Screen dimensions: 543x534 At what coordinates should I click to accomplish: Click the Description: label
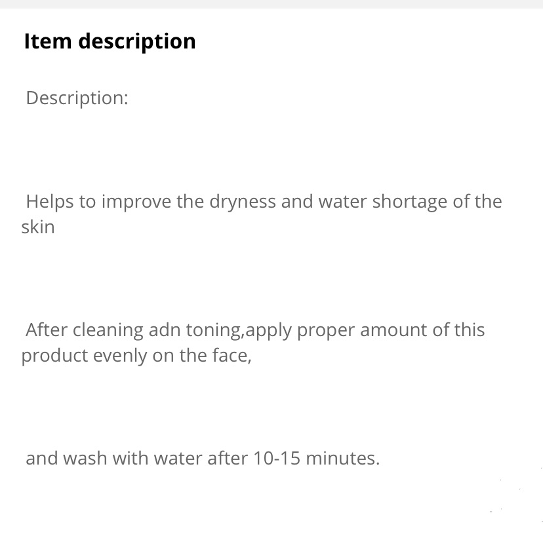pyautogui.click(x=77, y=98)
